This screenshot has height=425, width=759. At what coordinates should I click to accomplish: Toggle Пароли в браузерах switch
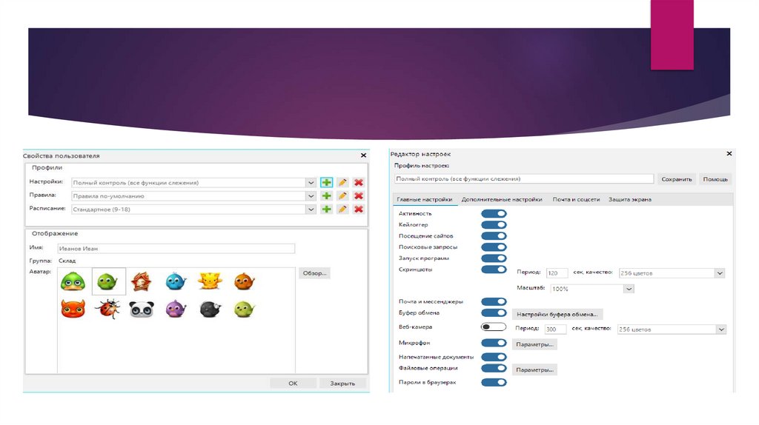[x=494, y=382]
